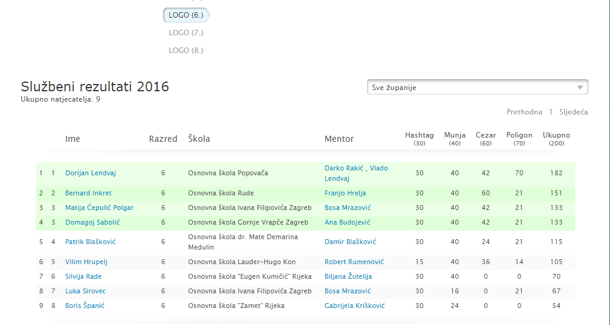Open mentor Darko Rakić, Vlado Lendvaj link
Viewport: 610px width, 325px height.
coord(356,173)
